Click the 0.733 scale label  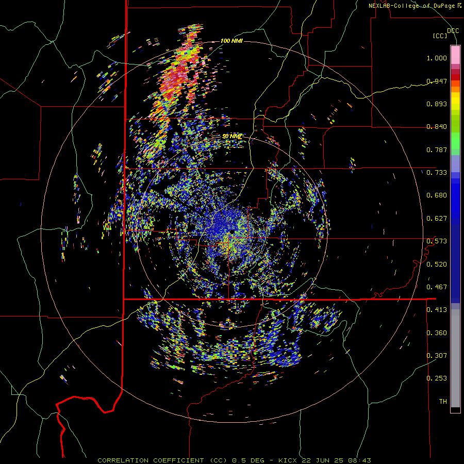(x=437, y=173)
